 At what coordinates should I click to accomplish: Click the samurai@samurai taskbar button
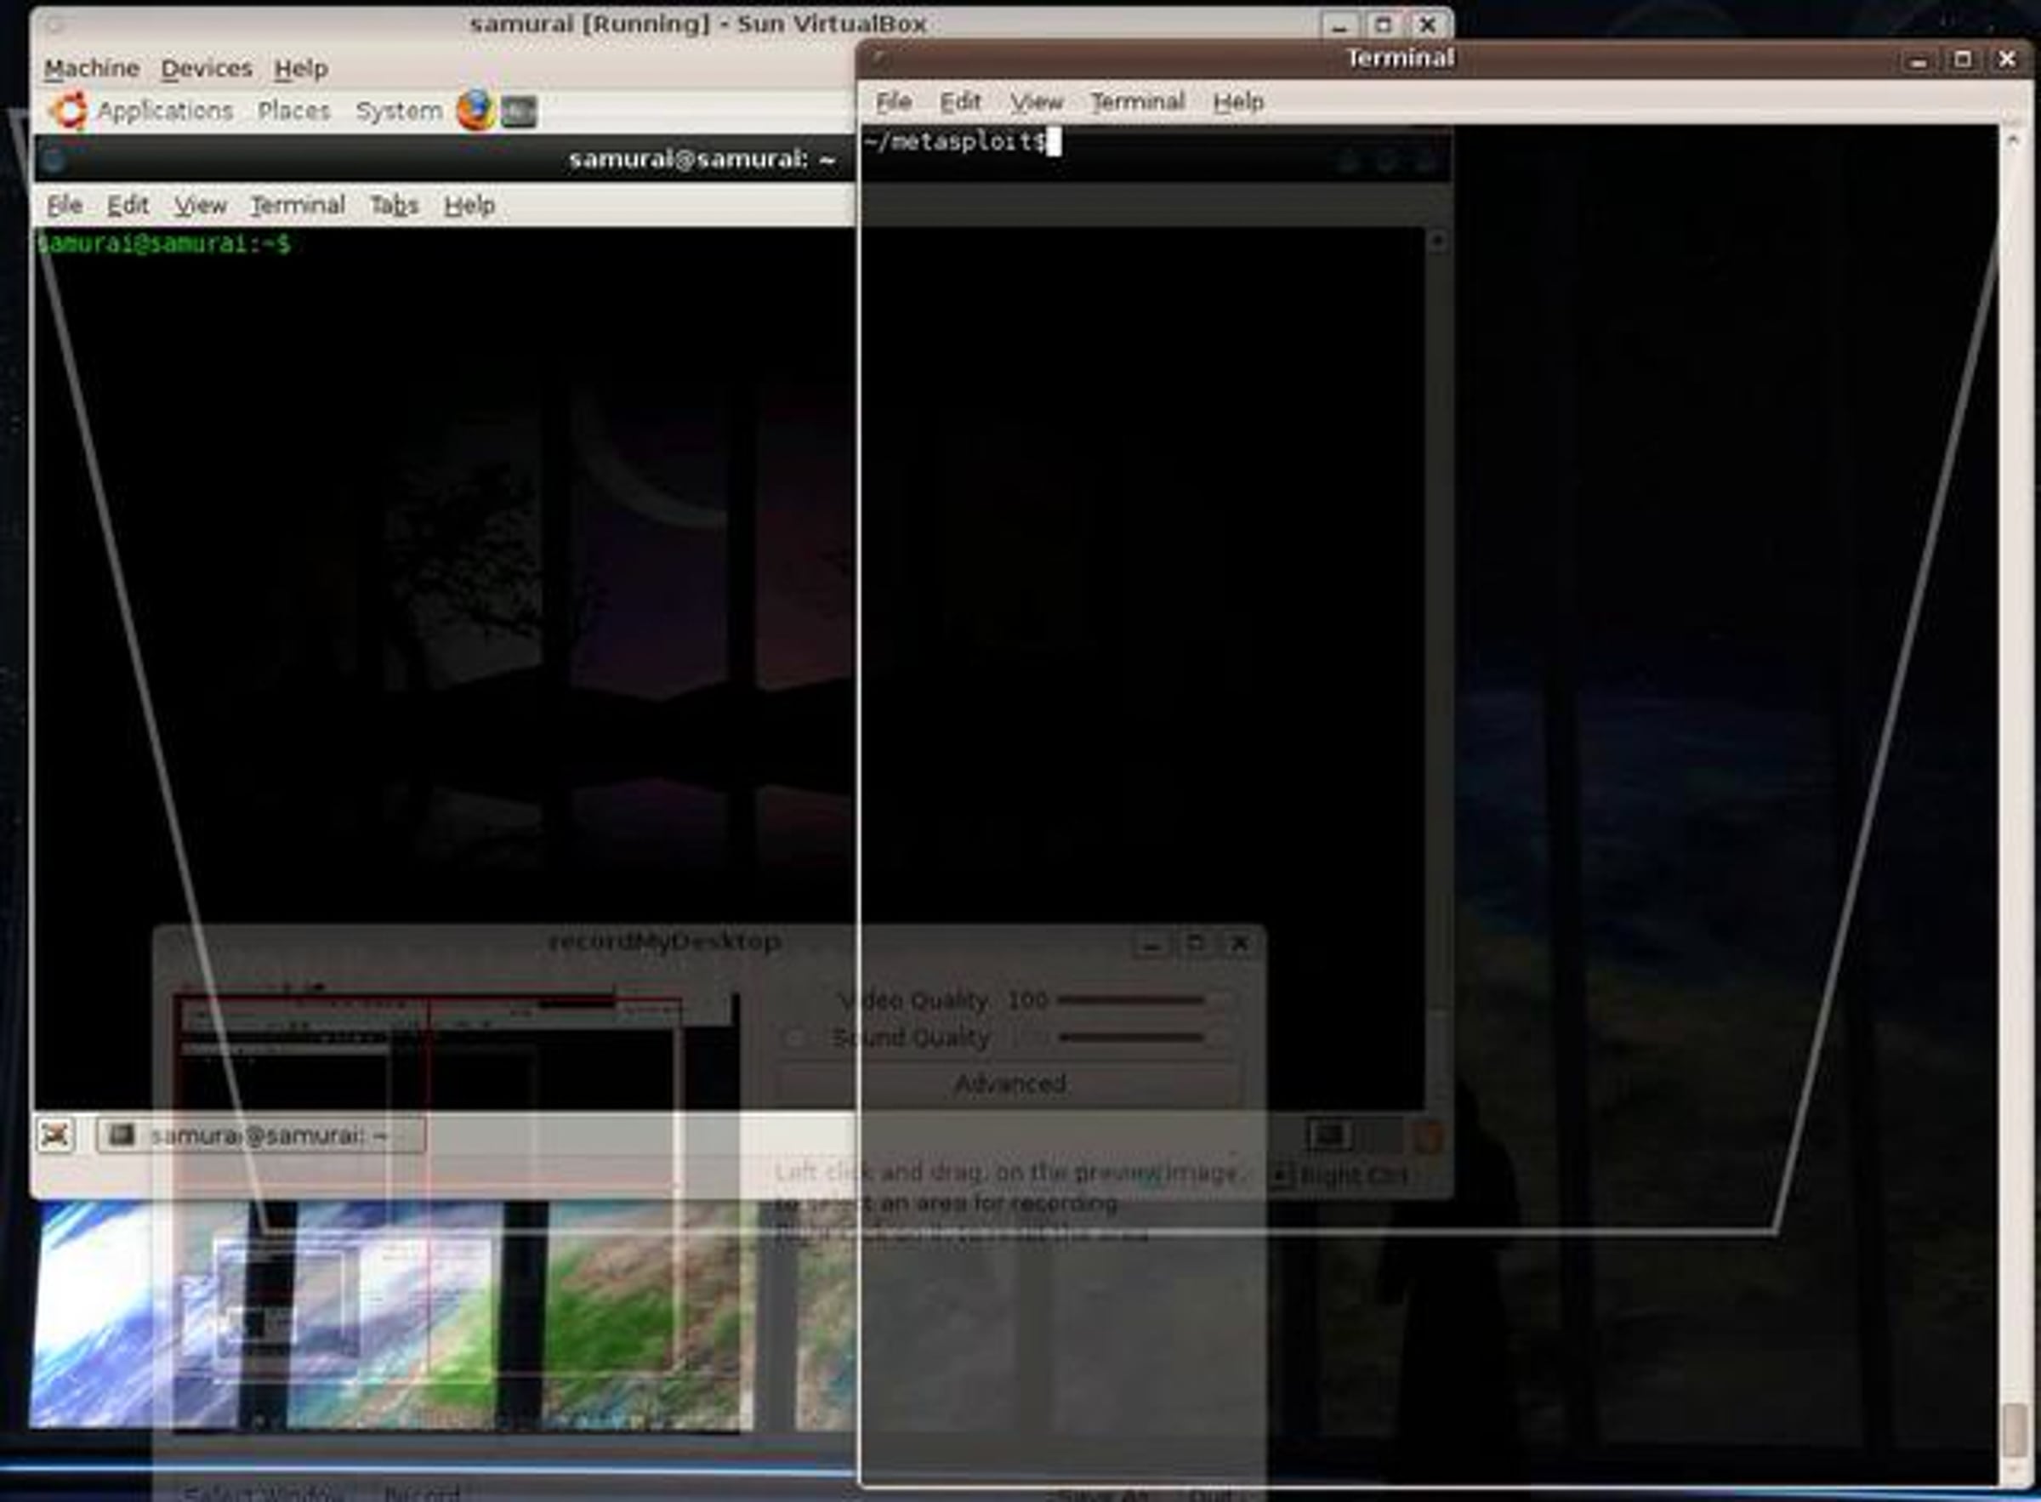tap(260, 1135)
